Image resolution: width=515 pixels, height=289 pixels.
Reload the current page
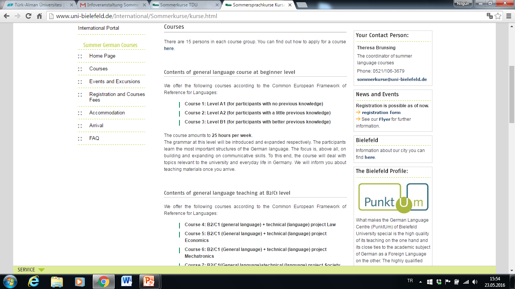coord(28,16)
